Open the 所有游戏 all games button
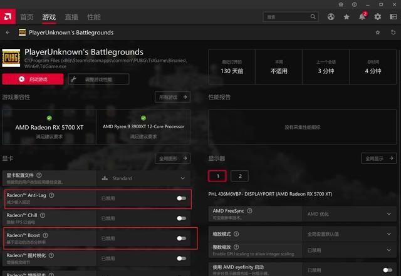Screen dimensions: 401x276 coord(173,97)
